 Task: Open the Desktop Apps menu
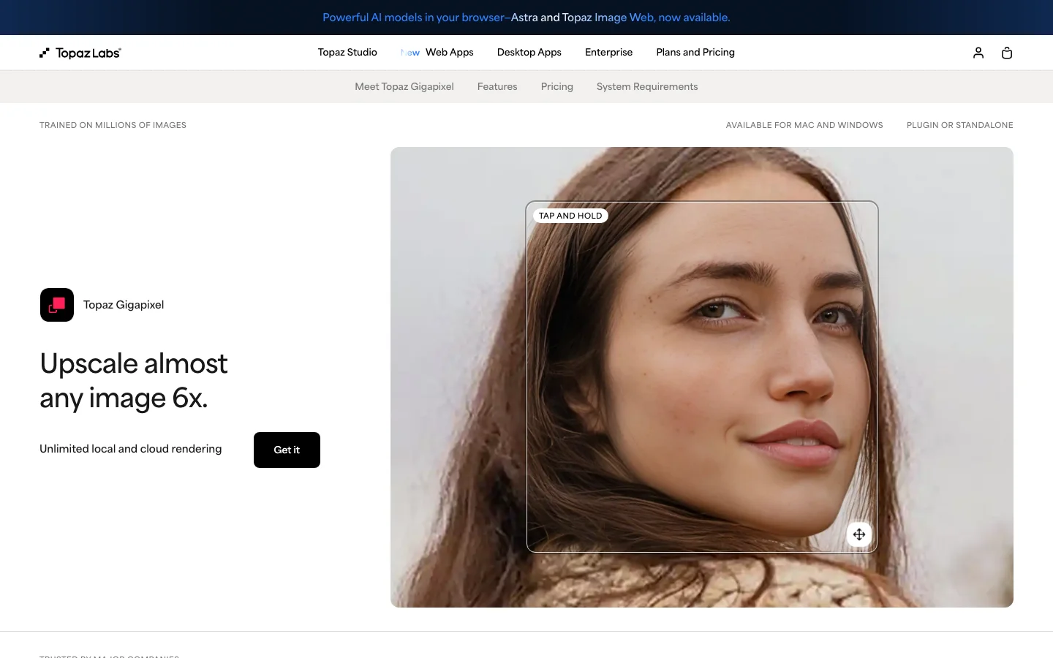pos(529,53)
